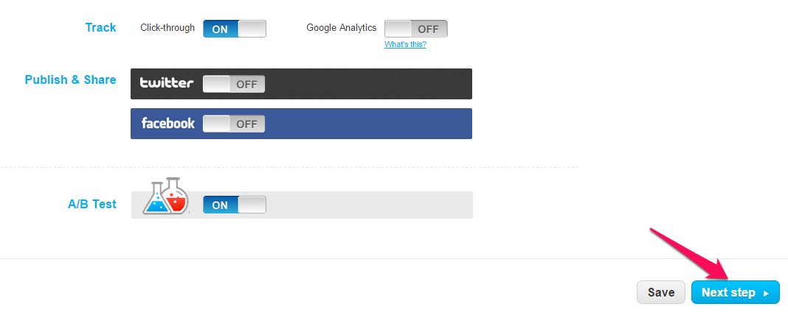Switch on Twitter sharing toggle
The width and height of the screenshot is (788, 315).
coord(233,84)
